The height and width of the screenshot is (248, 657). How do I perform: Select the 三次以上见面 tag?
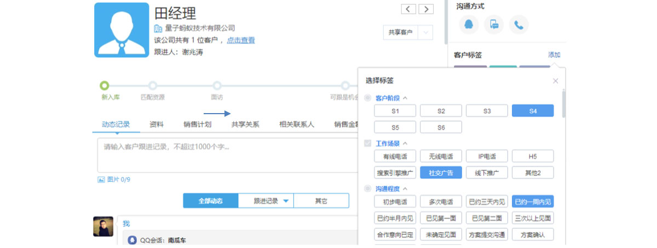point(533,218)
